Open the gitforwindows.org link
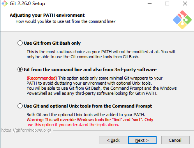This screenshot has width=194, height=148. pos(26,130)
